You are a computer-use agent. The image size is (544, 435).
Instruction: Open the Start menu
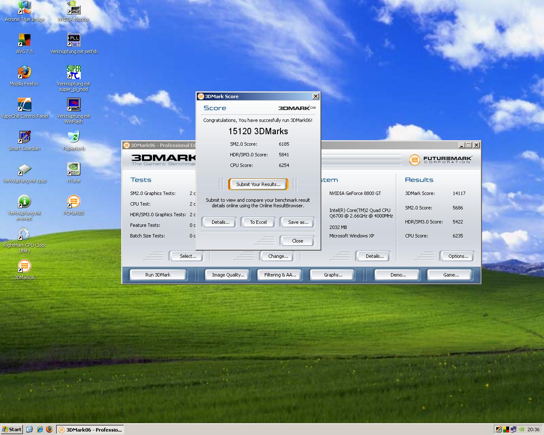point(12,429)
